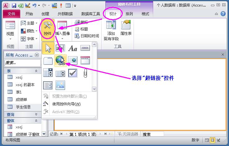Collapse the 窗体 forms group

pyautogui.click(x=36, y=121)
